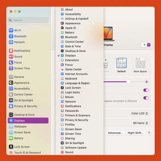Screen dimensions: 161x161
Task: Open Wi-Fi icon in the sidebar
Action: [x=11, y=30]
